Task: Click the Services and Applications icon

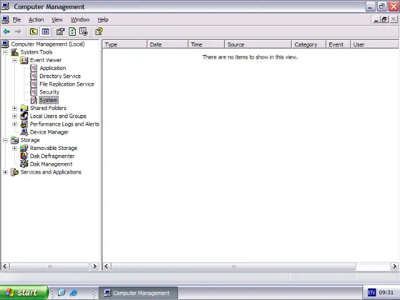Action: [x=14, y=172]
